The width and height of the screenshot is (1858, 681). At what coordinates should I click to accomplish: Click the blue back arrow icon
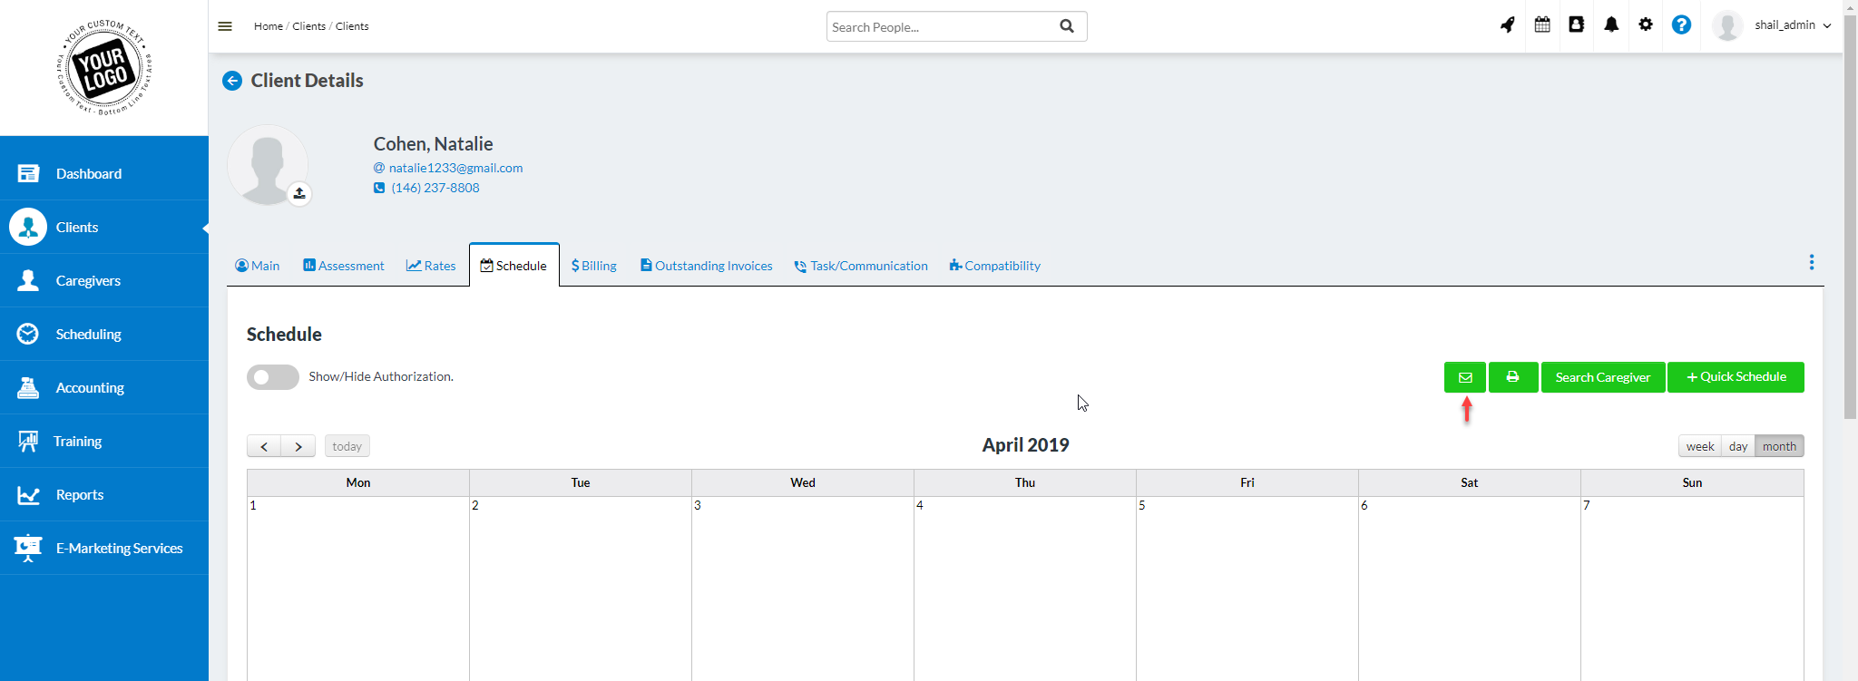tap(232, 81)
